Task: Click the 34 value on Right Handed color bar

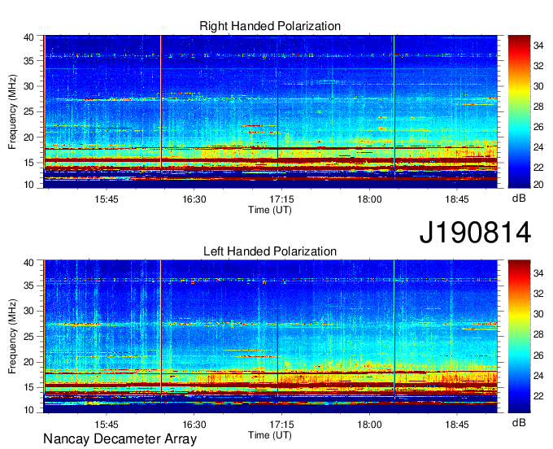Action: click(538, 46)
